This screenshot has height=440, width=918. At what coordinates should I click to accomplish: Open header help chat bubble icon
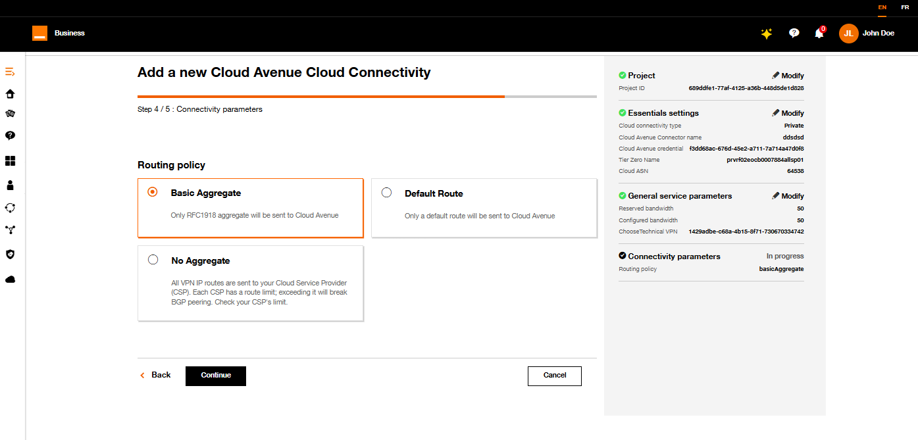tap(794, 34)
